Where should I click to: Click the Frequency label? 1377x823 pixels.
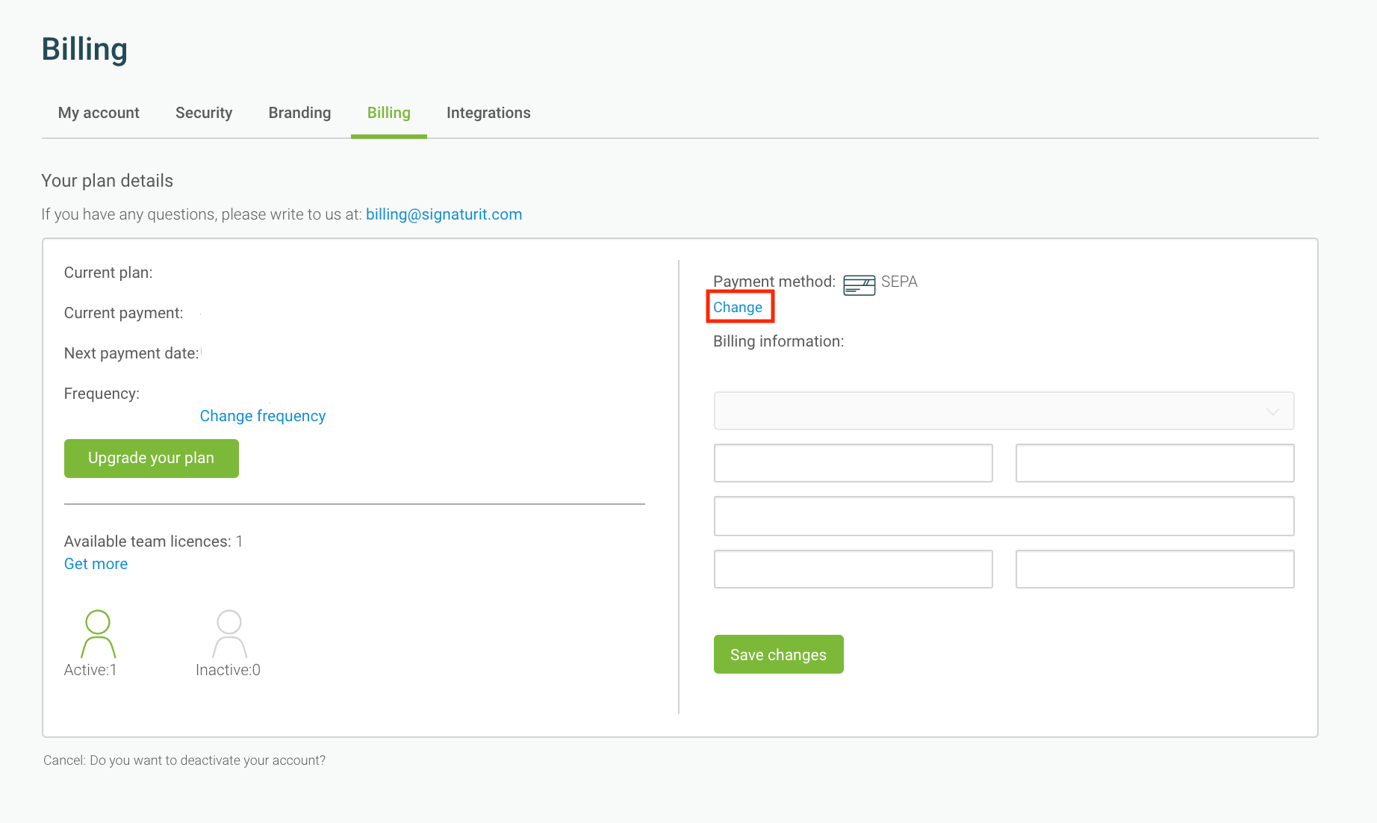pos(102,394)
